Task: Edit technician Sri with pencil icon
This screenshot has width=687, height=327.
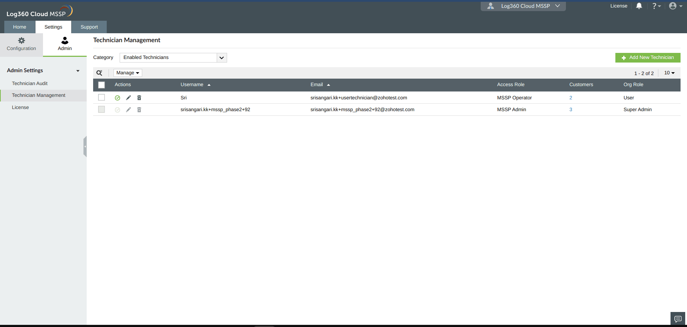Action: point(128,98)
